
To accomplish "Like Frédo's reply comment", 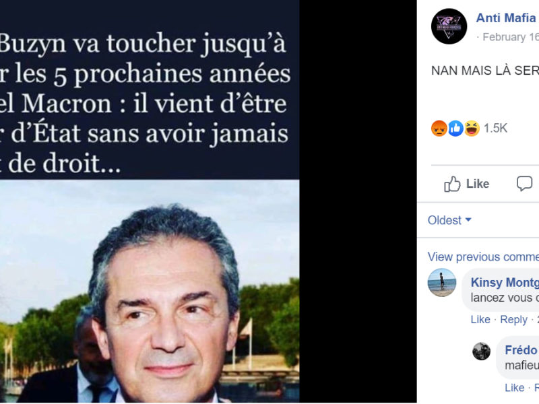I will click(514, 388).
